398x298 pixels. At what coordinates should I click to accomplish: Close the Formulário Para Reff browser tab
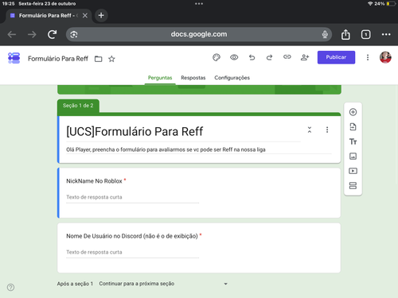click(85, 16)
